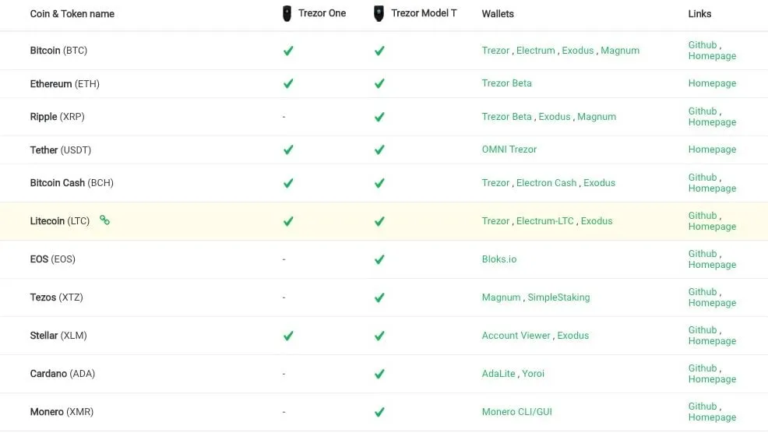This screenshot has height=433, width=768.
Task: Click the Trezor Model T device icon
Action: click(379, 14)
